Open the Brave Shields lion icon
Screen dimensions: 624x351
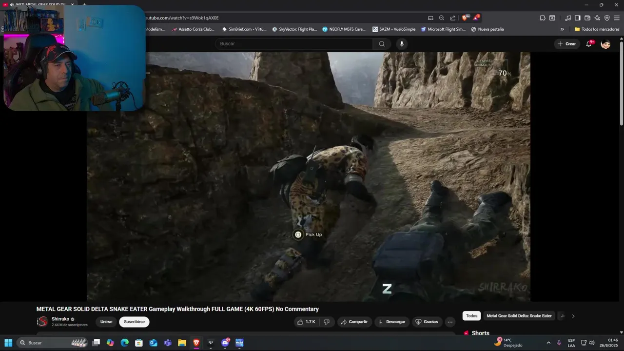point(466,18)
